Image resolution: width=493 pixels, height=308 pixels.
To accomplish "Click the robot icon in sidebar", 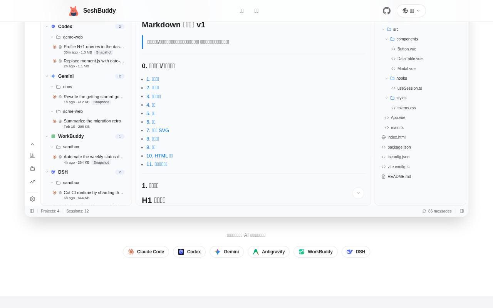I will tap(32, 169).
